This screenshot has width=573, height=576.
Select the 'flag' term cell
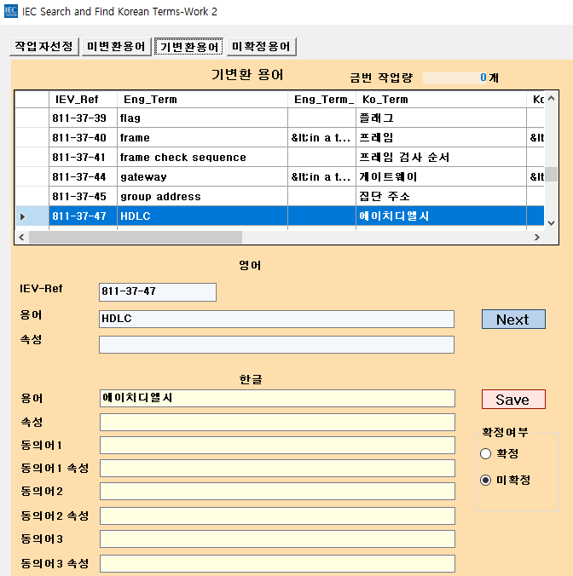(x=202, y=118)
